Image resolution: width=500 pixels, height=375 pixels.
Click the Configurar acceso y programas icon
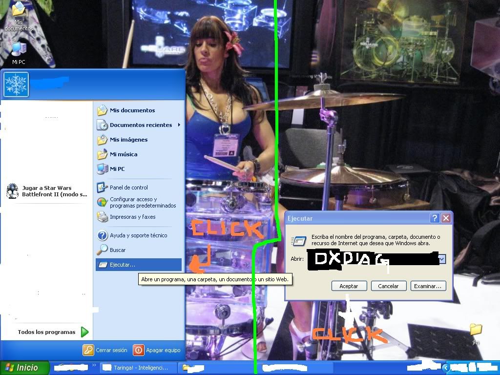coord(102,202)
